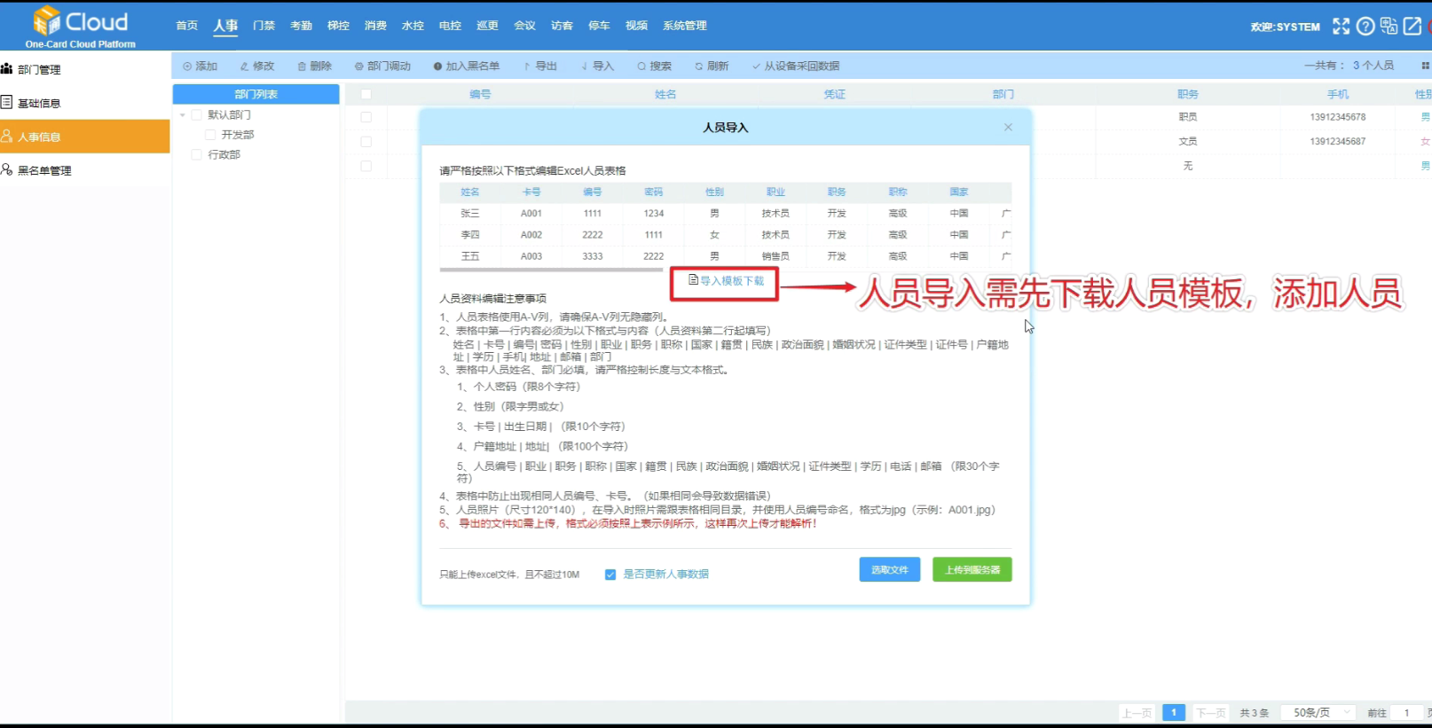Click the 选取文件 button
Viewport: 1432px width, 728px height.
(889, 569)
